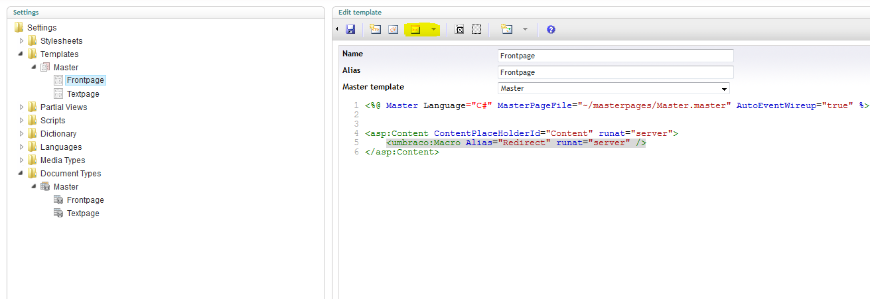870x299 pixels.
Task: Click the Stylesheets folder icon
Action: [32, 41]
